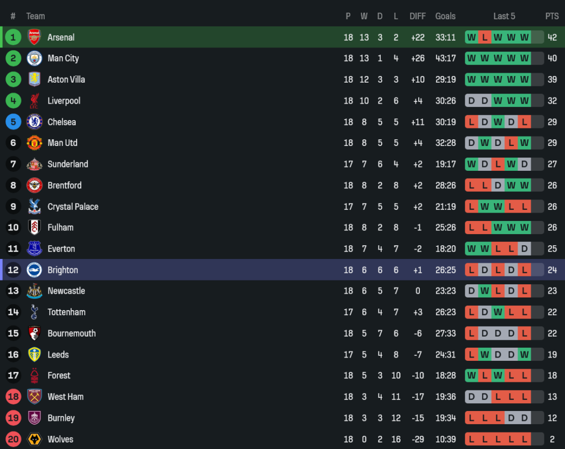Open the Aston Villa team link
The width and height of the screenshot is (565, 449).
point(66,79)
